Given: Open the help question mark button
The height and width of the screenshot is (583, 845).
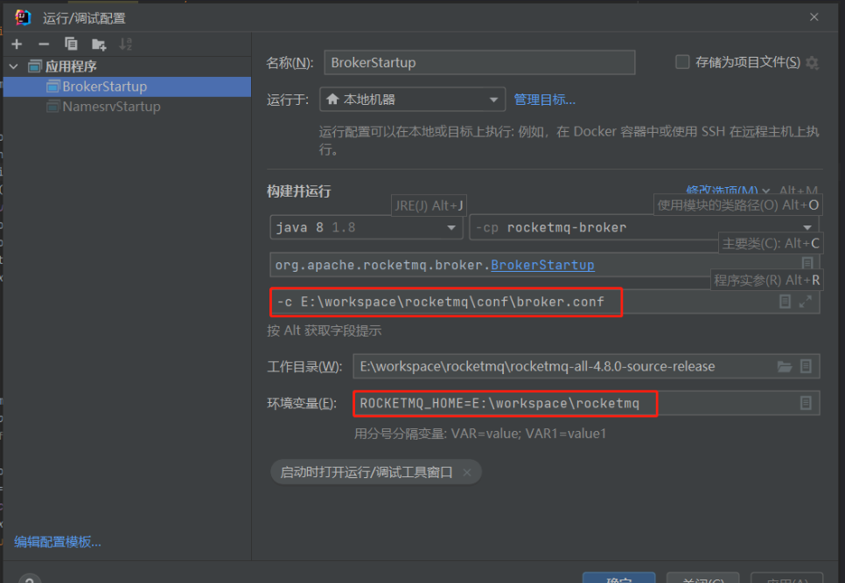Looking at the screenshot, I should (30, 578).
